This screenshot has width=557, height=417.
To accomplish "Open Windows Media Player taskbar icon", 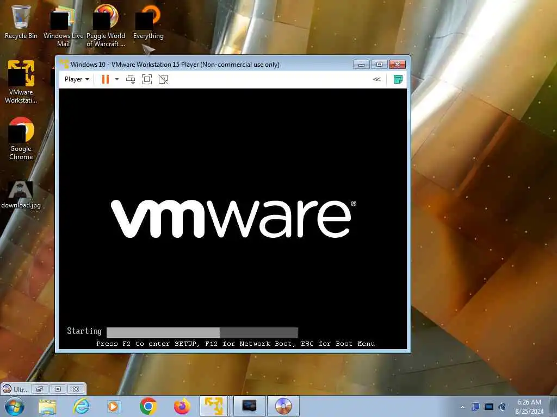I will pos(114,406).
